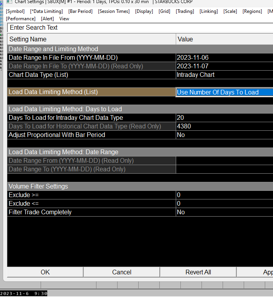Viewport: 273px width, 297px height.
Task: Open Load Data Limiting Method dropdown
Action: point(225,92)
